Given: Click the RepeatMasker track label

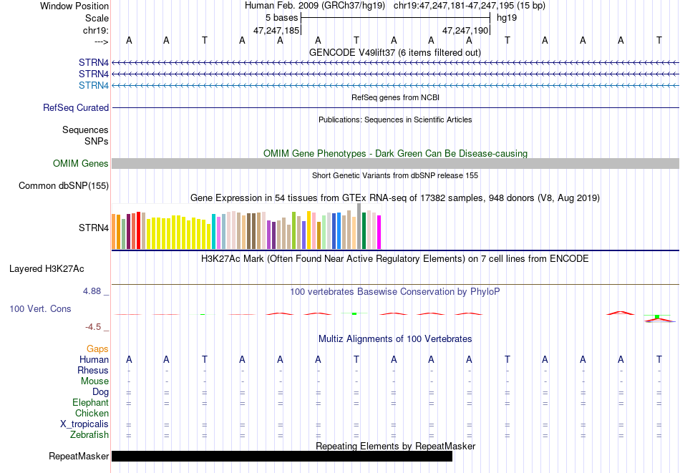Looking at the screenshot, I should coord(79,456).
